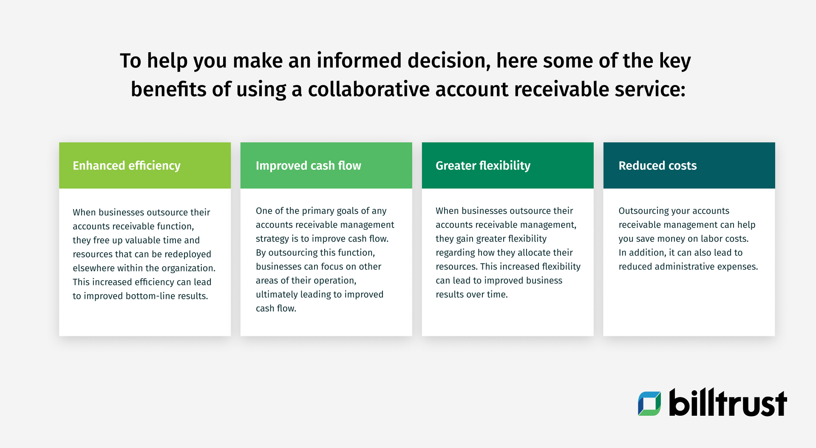Click the Greater flexibility heading

483,166
